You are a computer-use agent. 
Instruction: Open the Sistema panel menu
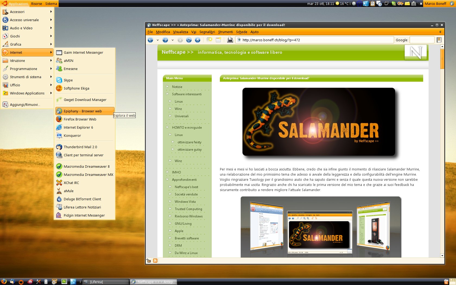(x=51, y=4)
